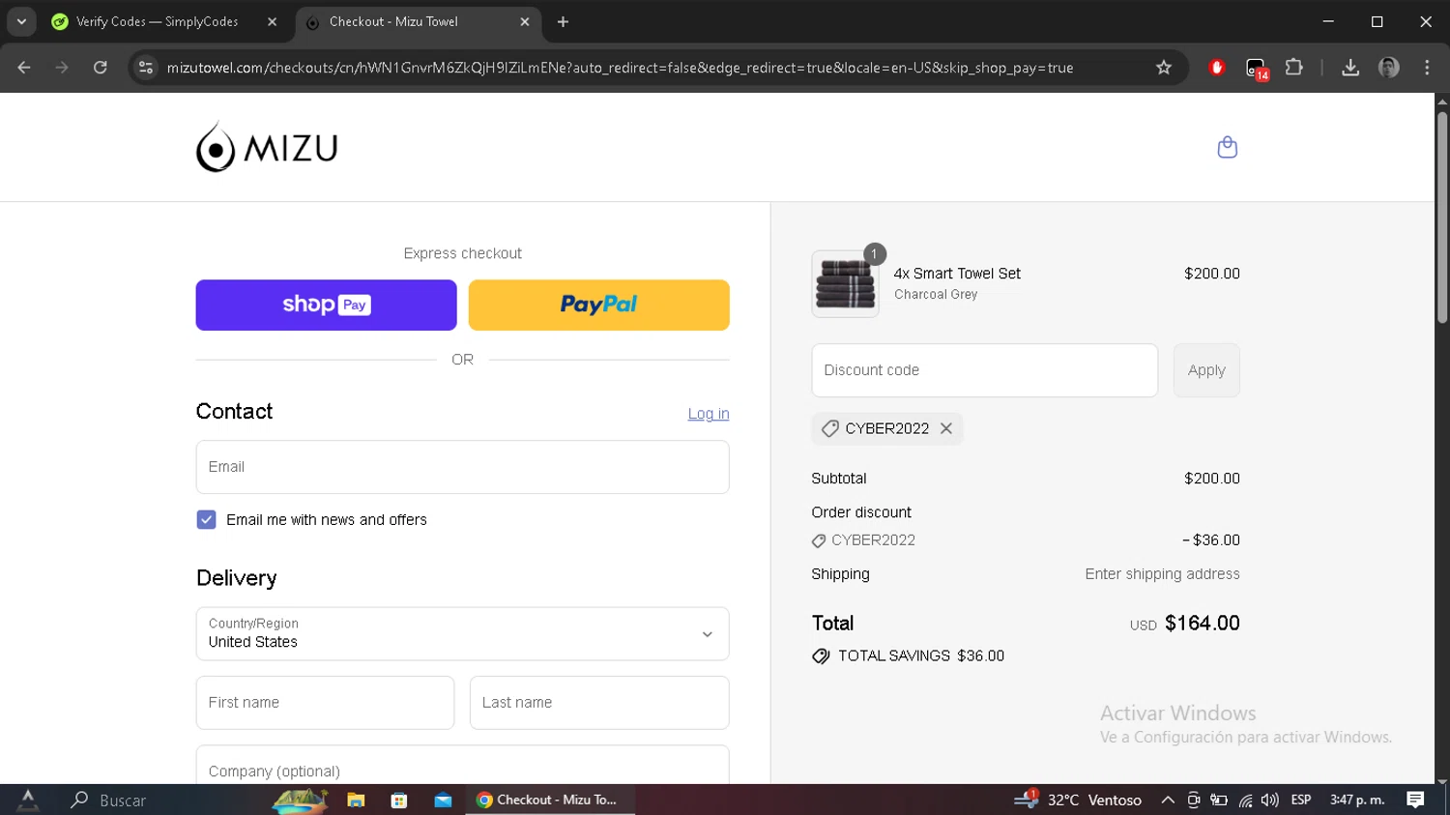The width and height of the screenshot is (1450, 815).
Task: Open the site information icon in address bar
Action: [146, 68]
